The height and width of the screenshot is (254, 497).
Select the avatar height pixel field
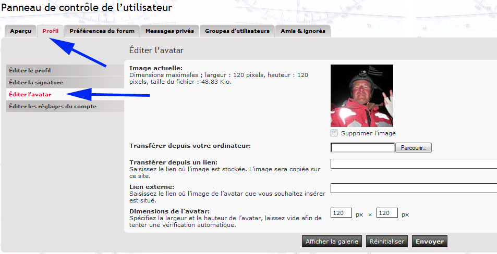tap(387, 213)
